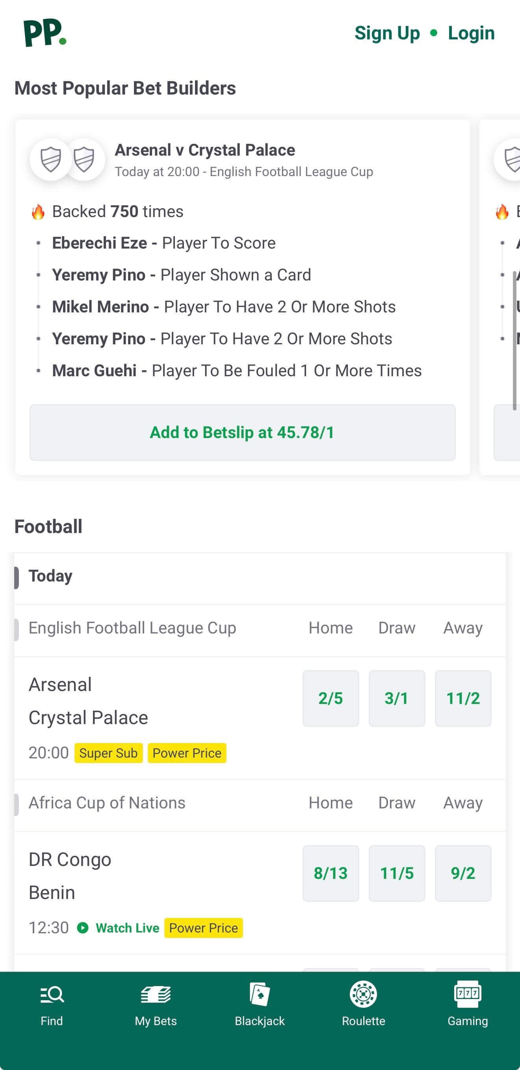Viewport: 520px width, 1070px height.
Task: Open the Roulette wheel icon
Action: point(364,994)
